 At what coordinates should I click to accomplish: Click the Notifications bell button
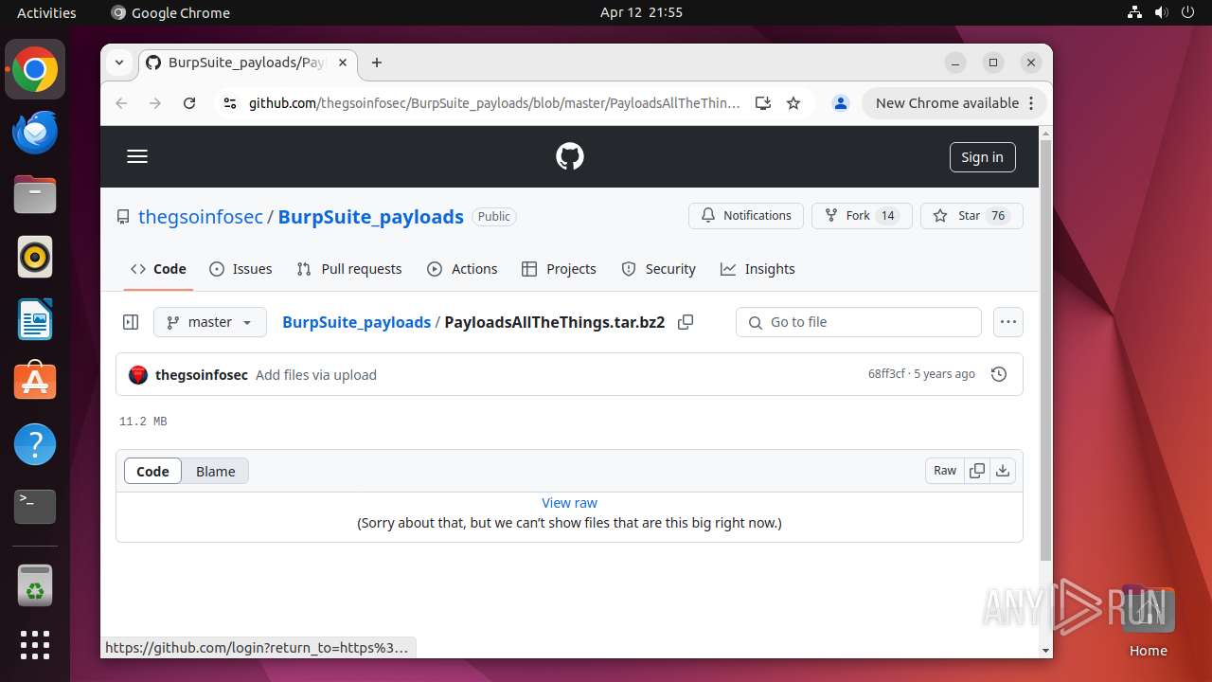pyautogui.click(x=746, y=216)
